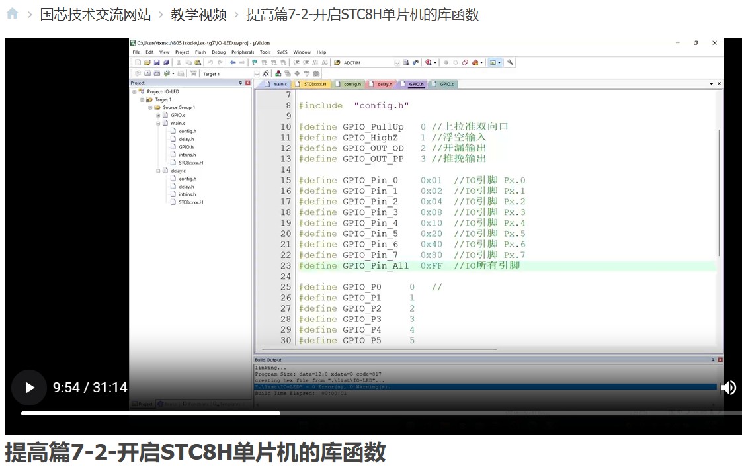The width and height of the screenshot is (742, 469).
Task: Open 国芯技术交流网站 breadcrumb link
Action: pyautogui.click(x=95, y=14)
